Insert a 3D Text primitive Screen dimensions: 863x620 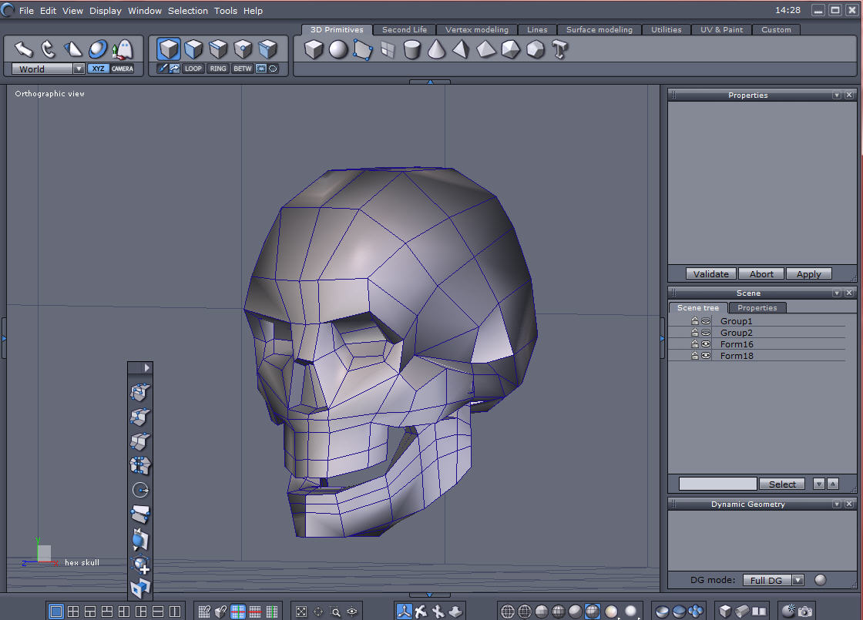[x=559, y=49]
